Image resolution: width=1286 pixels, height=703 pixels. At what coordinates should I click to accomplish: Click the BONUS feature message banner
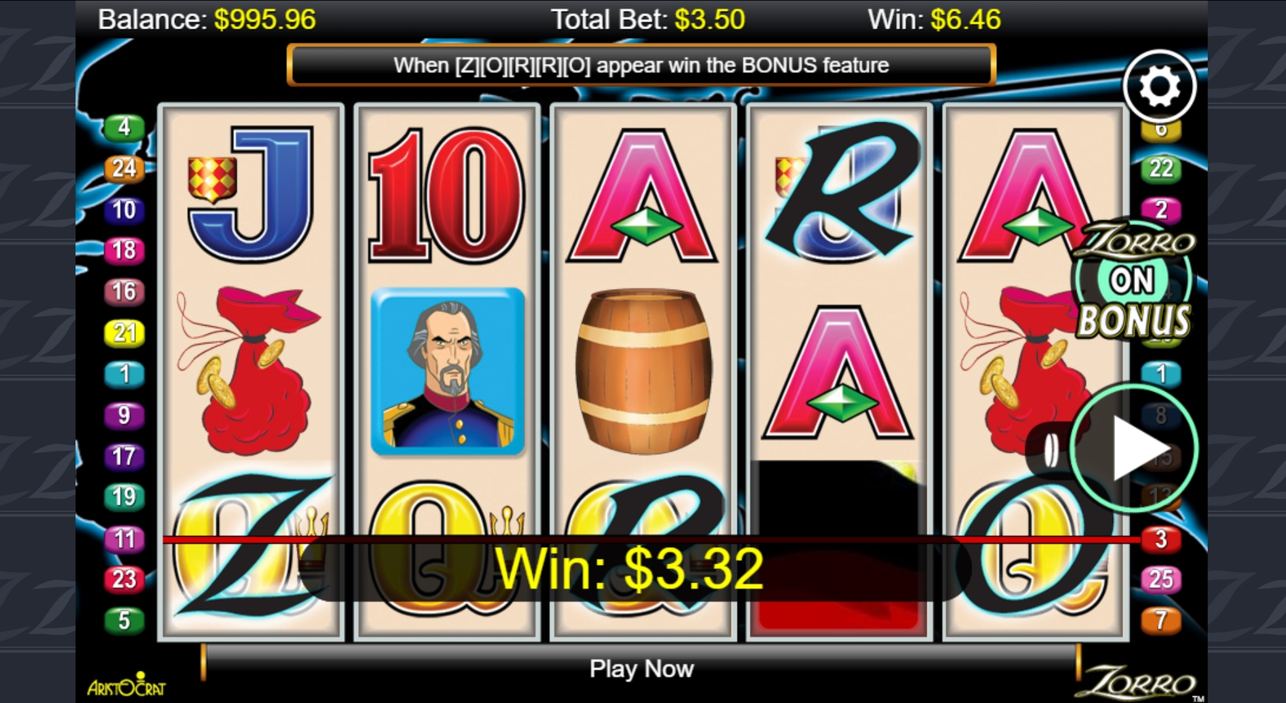coord(642,65)
